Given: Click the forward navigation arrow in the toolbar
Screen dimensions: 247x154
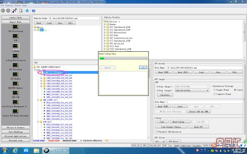Looking at the screenshot, I should point(8,11).
